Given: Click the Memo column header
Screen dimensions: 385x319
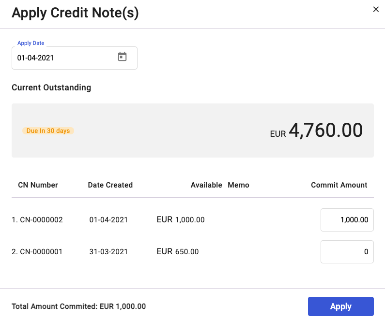Looking at the screenshot, I should pos(238,185).
